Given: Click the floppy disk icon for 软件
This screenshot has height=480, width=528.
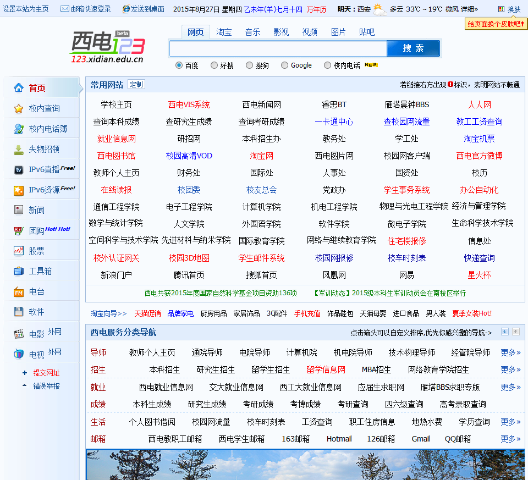Looking at the screenshot, I should (19, 312).
